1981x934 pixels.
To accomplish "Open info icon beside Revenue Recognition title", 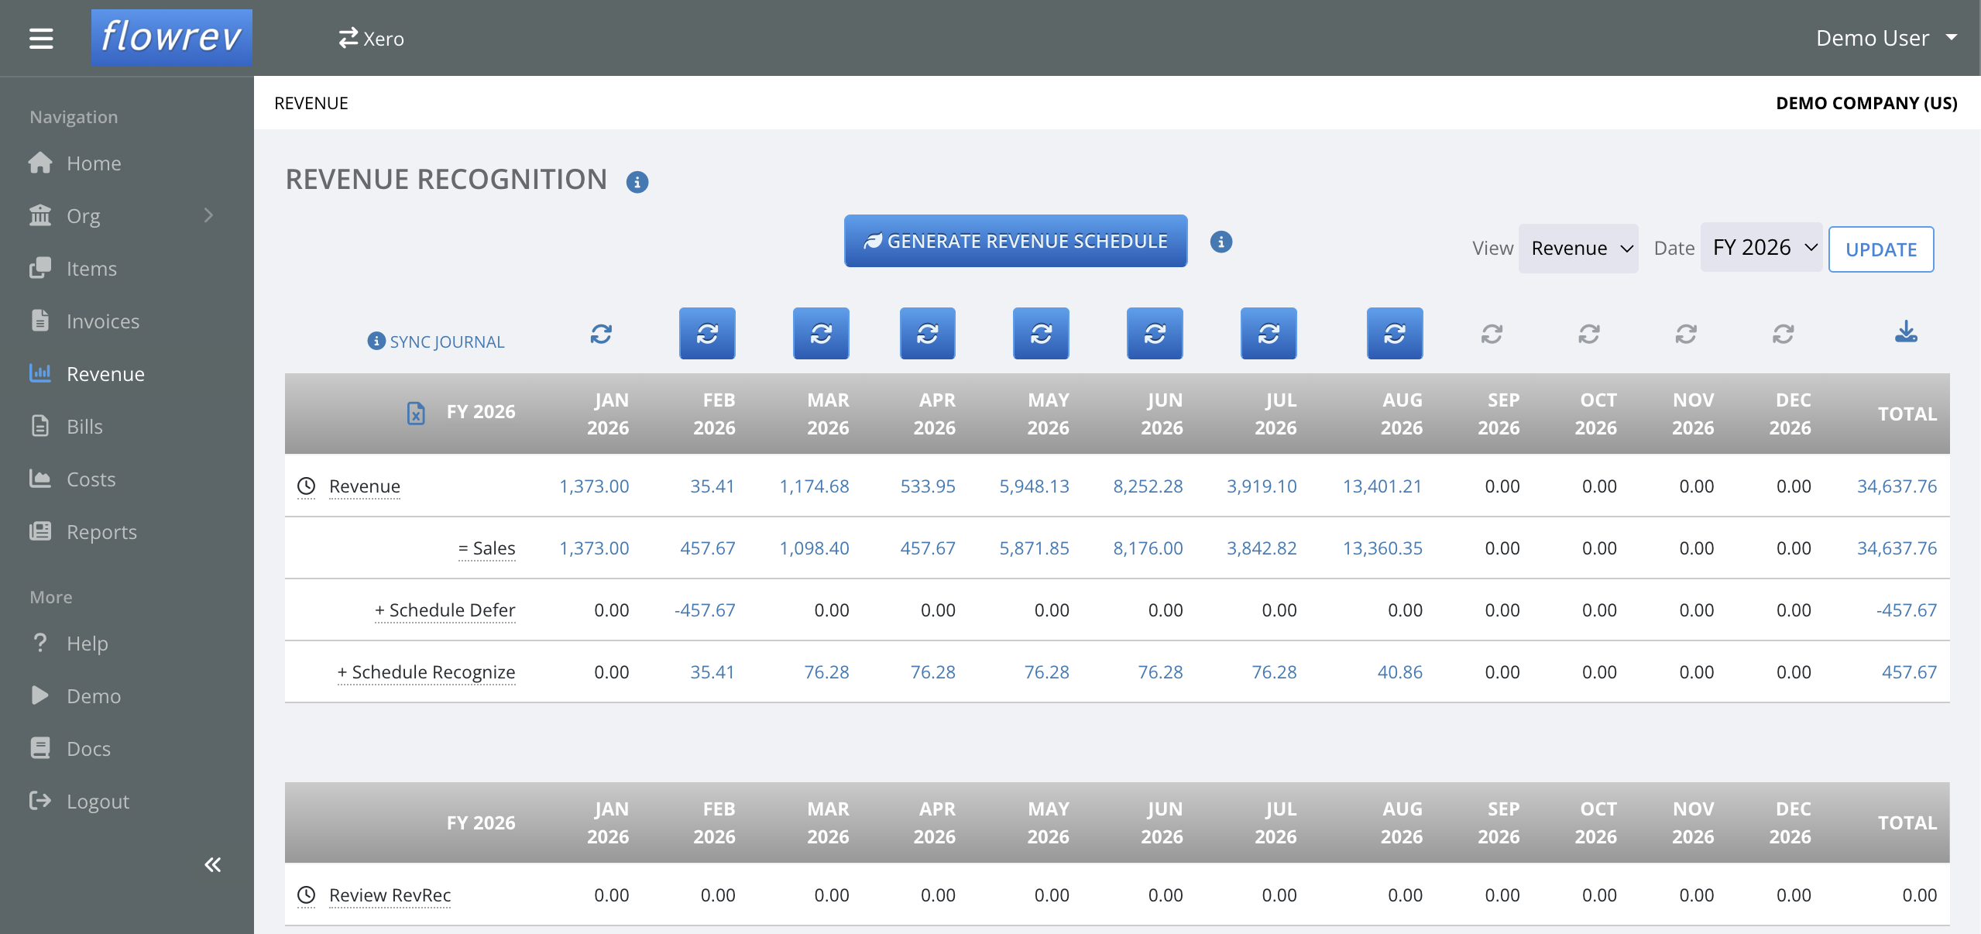I will (637, 182).
